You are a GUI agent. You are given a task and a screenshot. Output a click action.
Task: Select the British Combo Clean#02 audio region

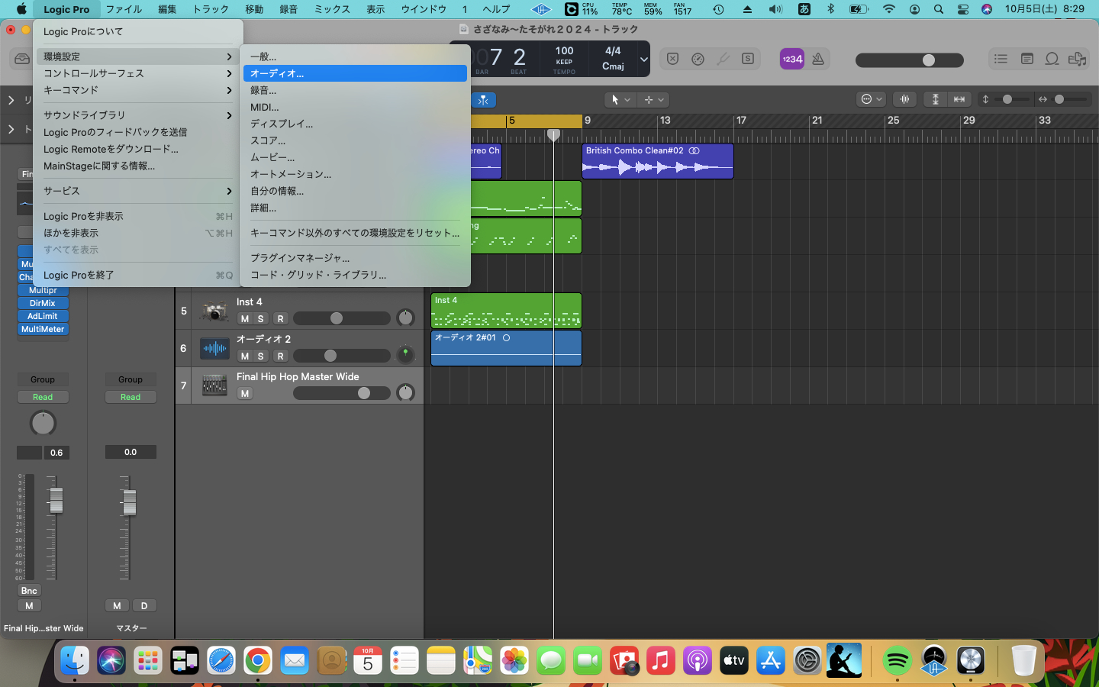(x=658, y=161)
